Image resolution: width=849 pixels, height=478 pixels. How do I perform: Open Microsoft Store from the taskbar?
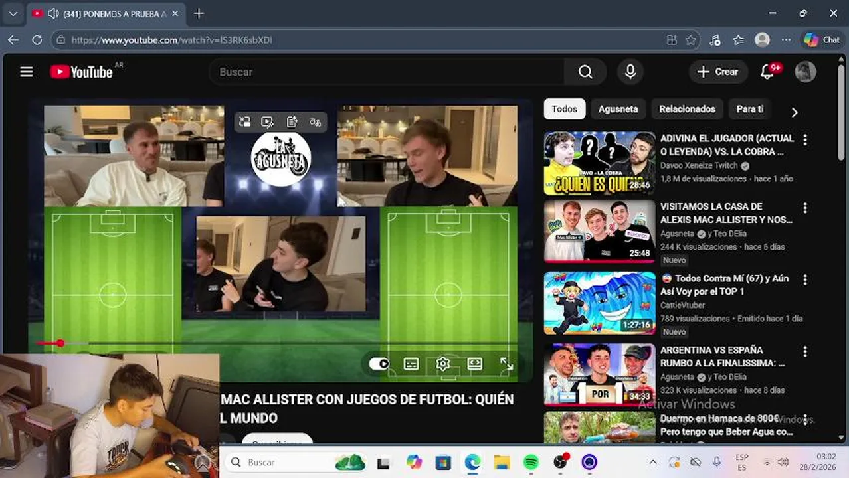[x=443, y=462]
